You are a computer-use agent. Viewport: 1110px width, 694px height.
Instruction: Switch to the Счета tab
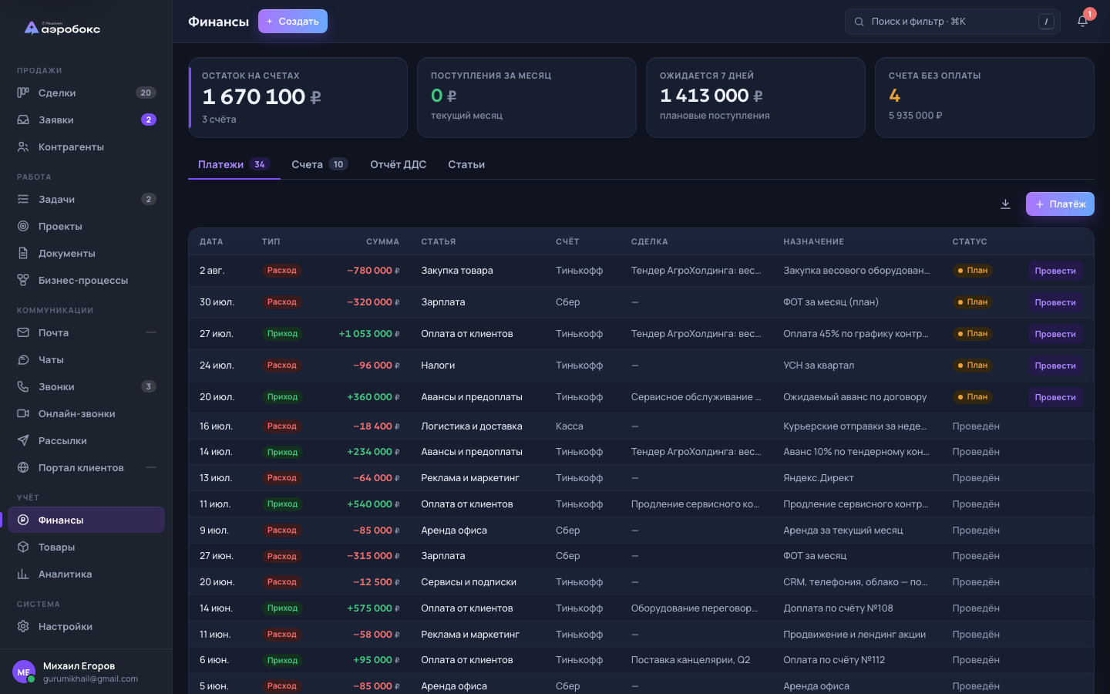(x=319, y=164)
